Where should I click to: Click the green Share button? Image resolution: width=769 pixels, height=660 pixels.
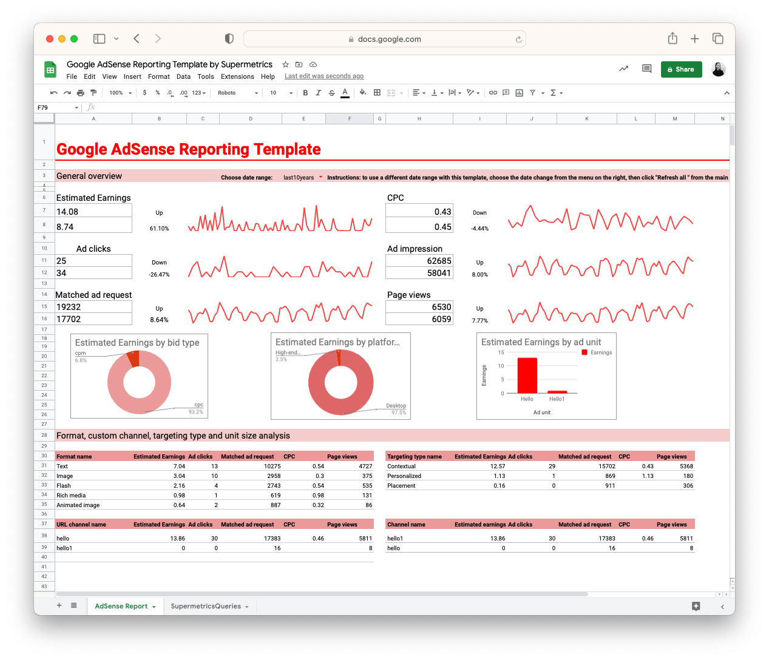point(681,69)
